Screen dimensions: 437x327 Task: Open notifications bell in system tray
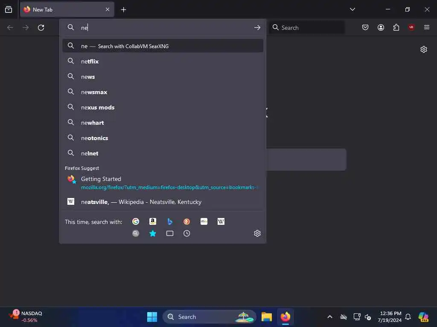pos(408,317)
